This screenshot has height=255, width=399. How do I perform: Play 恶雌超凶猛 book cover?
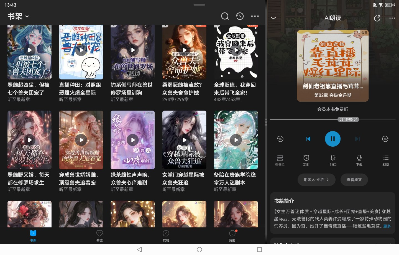[29, 50]
